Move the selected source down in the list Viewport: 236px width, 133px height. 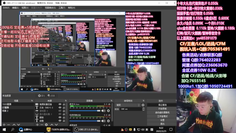pyautogui.click(x=56, y=125)
